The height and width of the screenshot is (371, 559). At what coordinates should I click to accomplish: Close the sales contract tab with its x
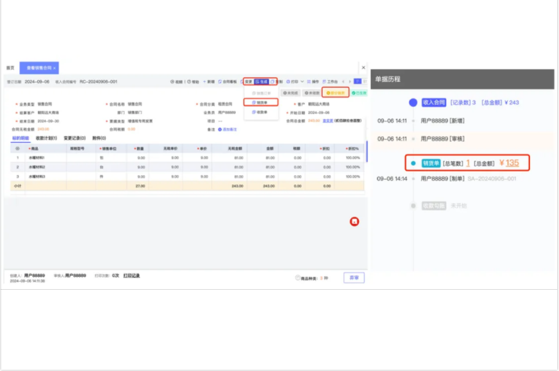[55, 68]
